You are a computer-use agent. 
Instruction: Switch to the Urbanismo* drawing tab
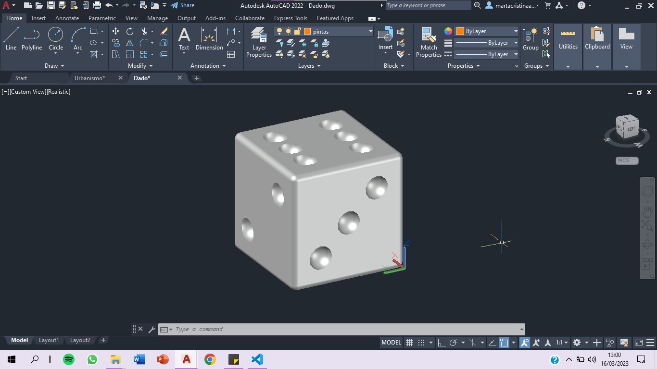tap(89, 78)
